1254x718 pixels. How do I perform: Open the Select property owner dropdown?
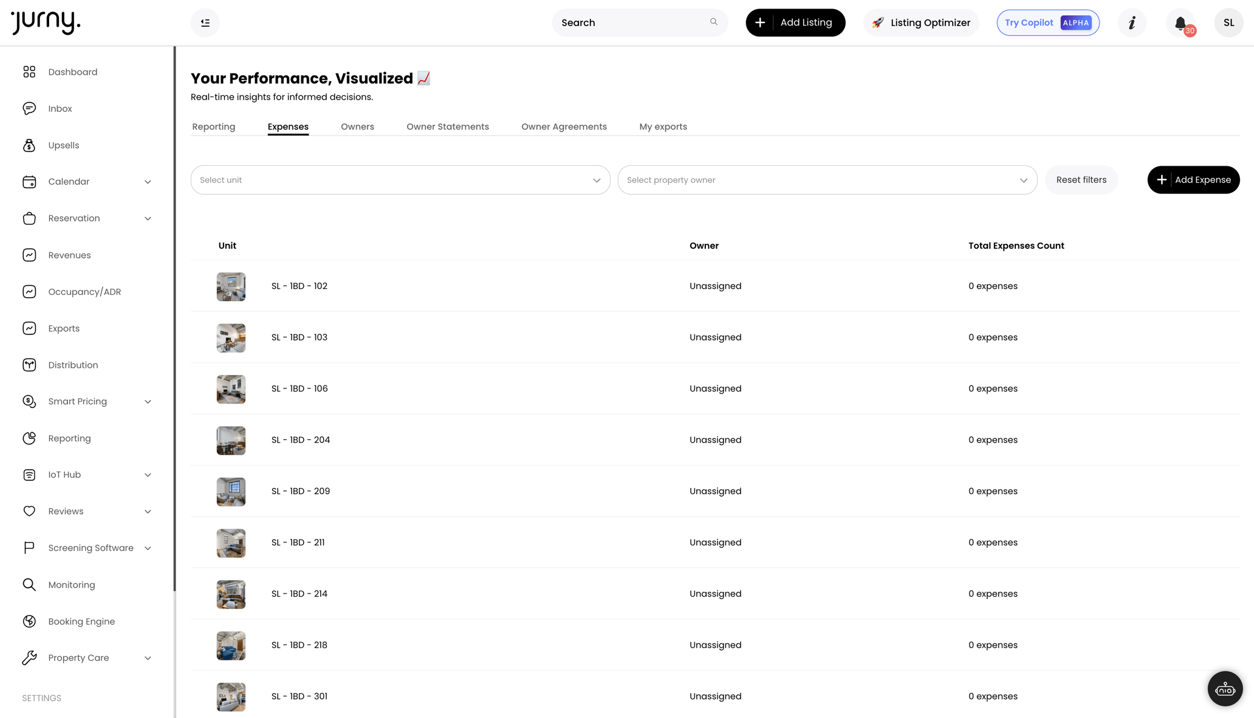(827, 180)
